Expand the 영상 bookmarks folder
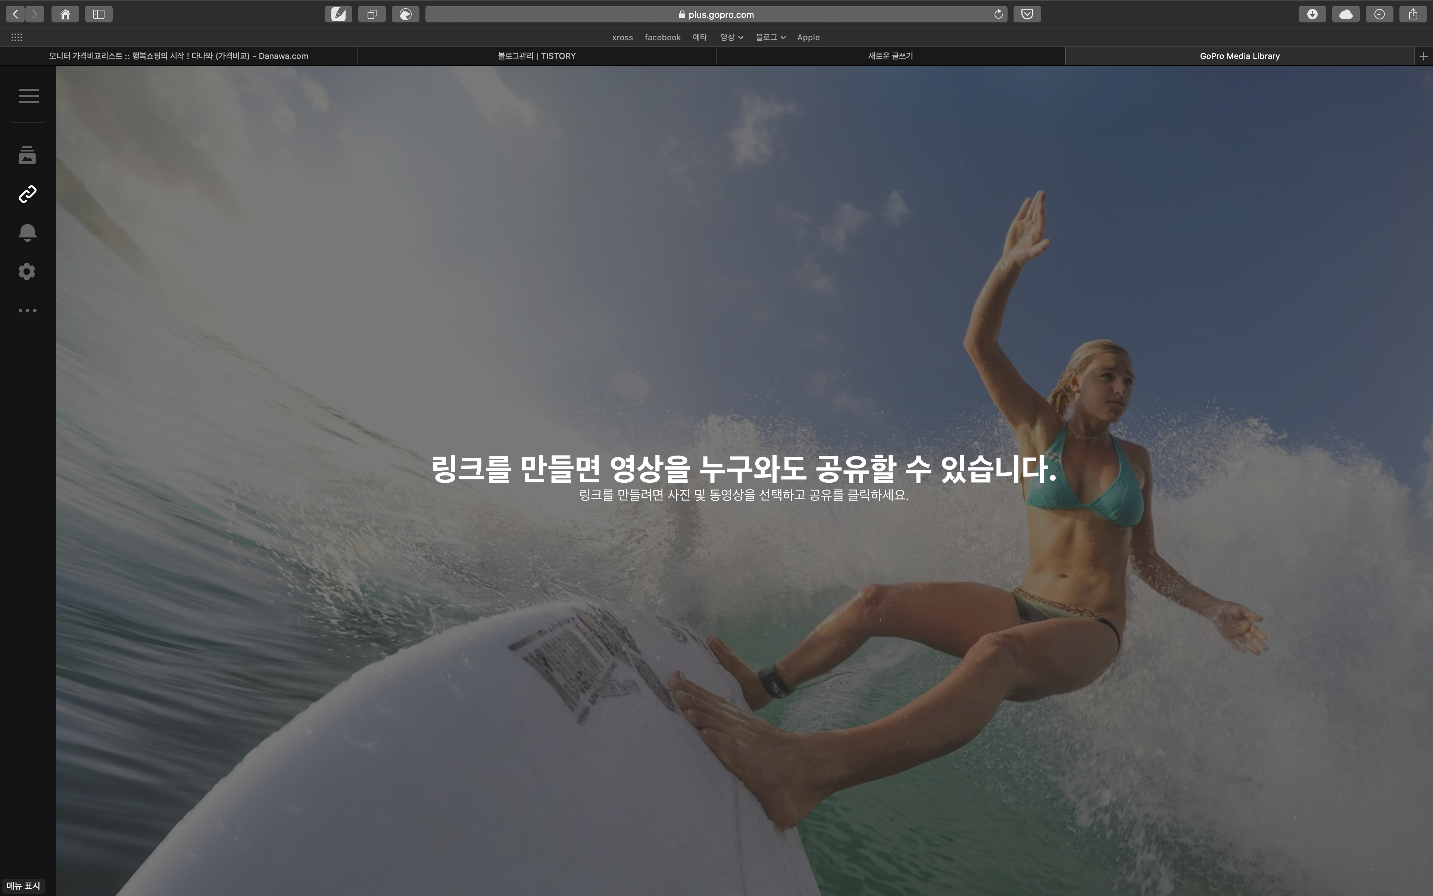The height and width of the screenshot is (896, 1433). tap(731, 37)
